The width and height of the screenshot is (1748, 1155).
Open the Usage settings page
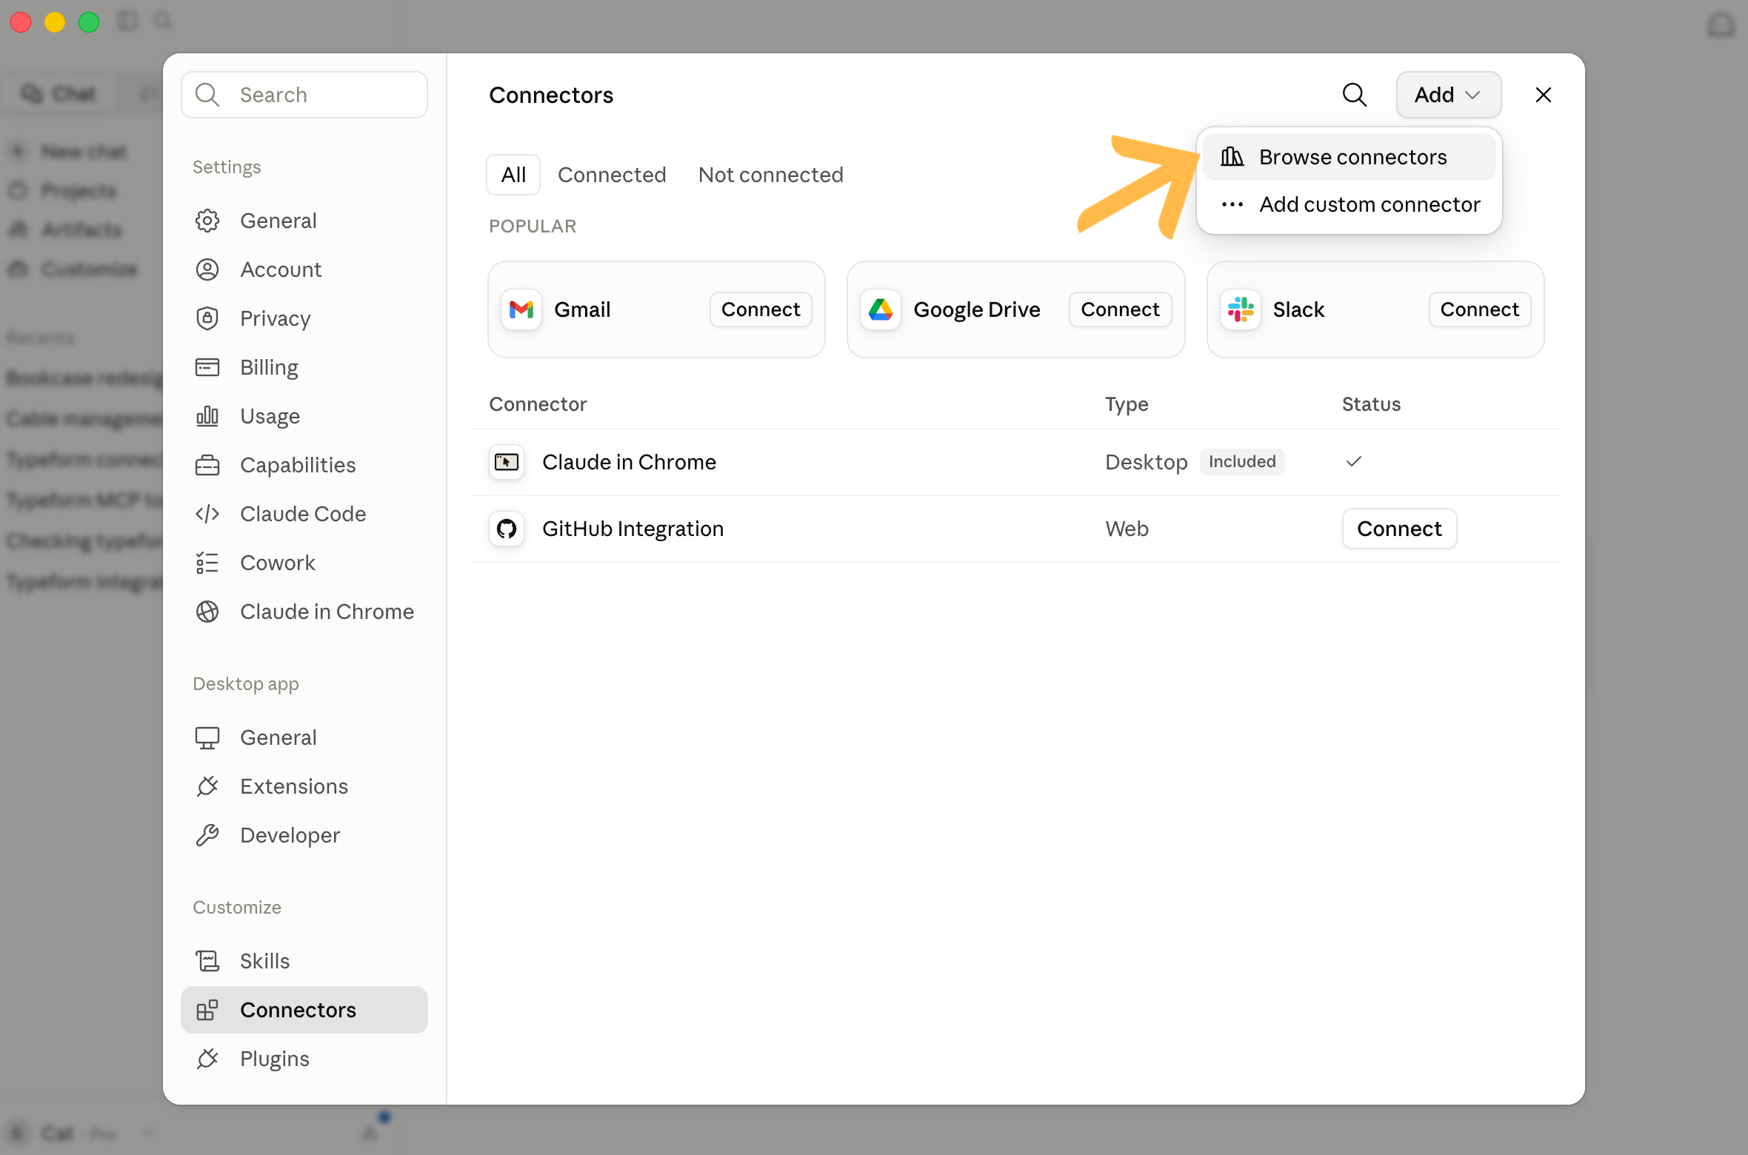(x=304, y=416)
